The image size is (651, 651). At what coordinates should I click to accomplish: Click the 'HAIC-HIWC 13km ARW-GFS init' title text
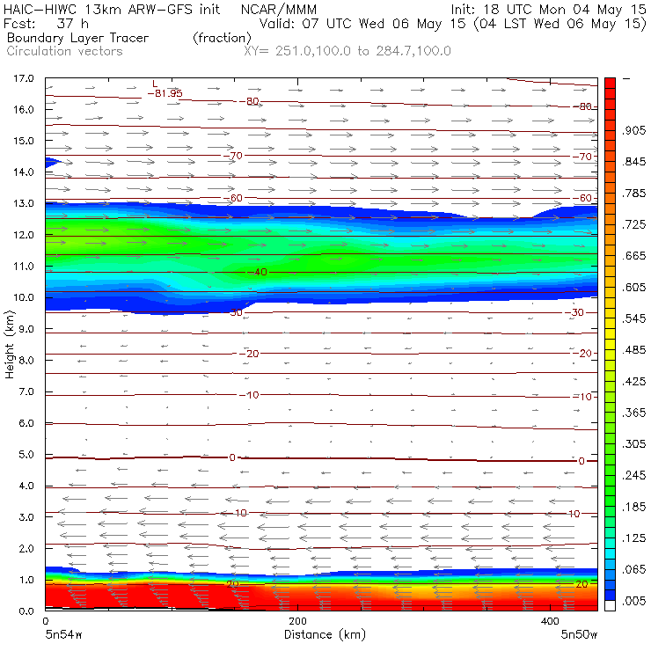pyautogui.click(x=112, y=10)
